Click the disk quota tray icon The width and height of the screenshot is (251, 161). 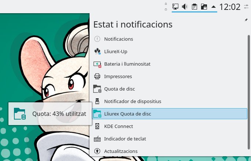click(204, 7)
